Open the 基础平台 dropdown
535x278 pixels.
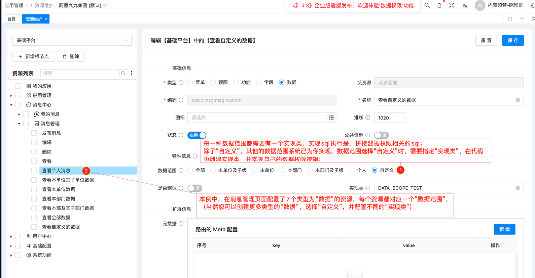(x=72, y=40)
